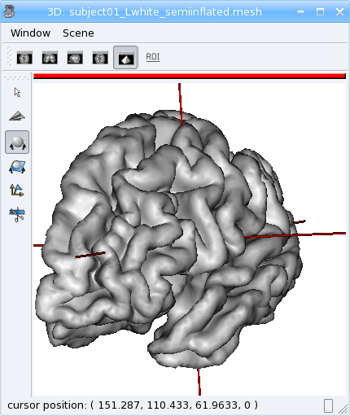Open the Window menu
Viewport: 350px width, 416px height.
(x=30, y=33)
